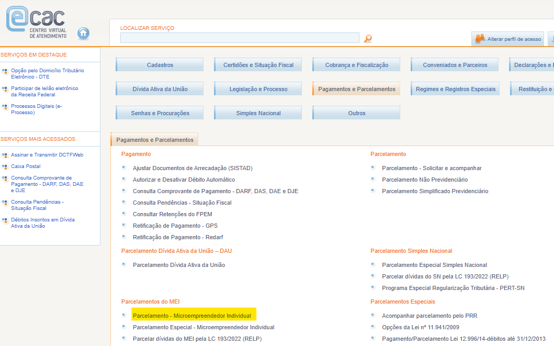The image size is (554, 346).
Task: Open sidebar Consulta Pendências - Situação Fiscal
Action: (37, 205)
